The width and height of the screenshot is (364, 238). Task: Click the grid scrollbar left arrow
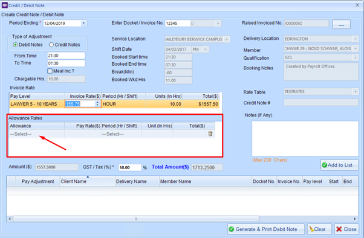tap(10, 219)
